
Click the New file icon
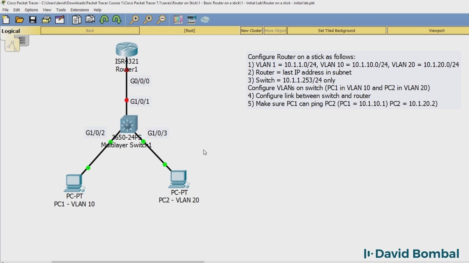6,20
